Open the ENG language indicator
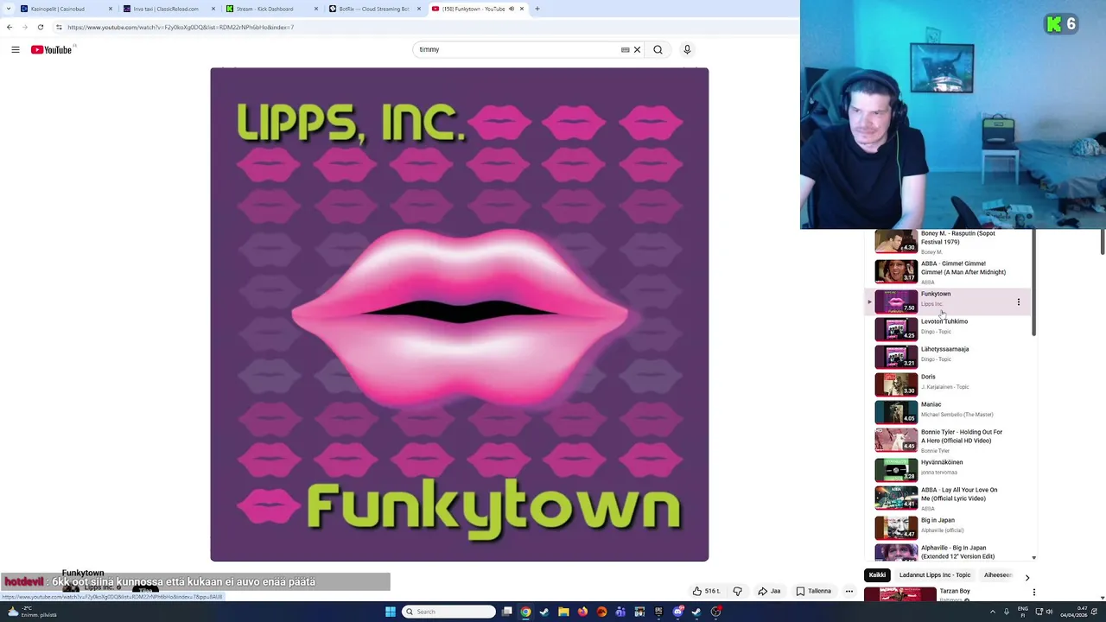The width and height of the screenshot is (1106, 622). (x=1023, y=612)
